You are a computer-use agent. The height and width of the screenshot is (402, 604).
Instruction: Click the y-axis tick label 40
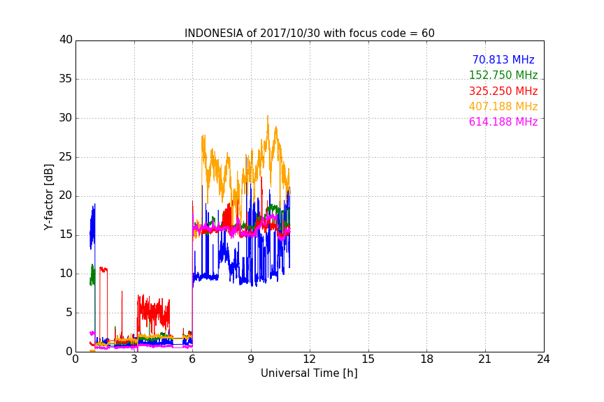tap(66, 40)
